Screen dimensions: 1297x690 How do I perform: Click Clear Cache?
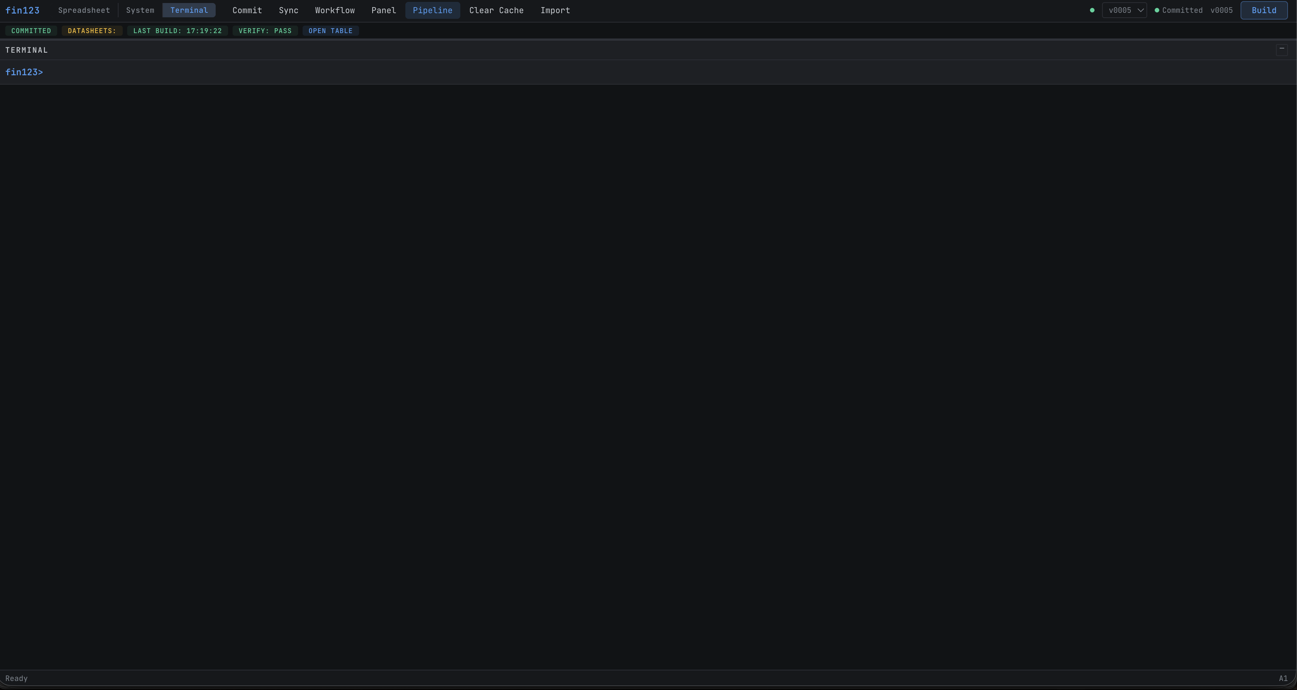(496, 10)
